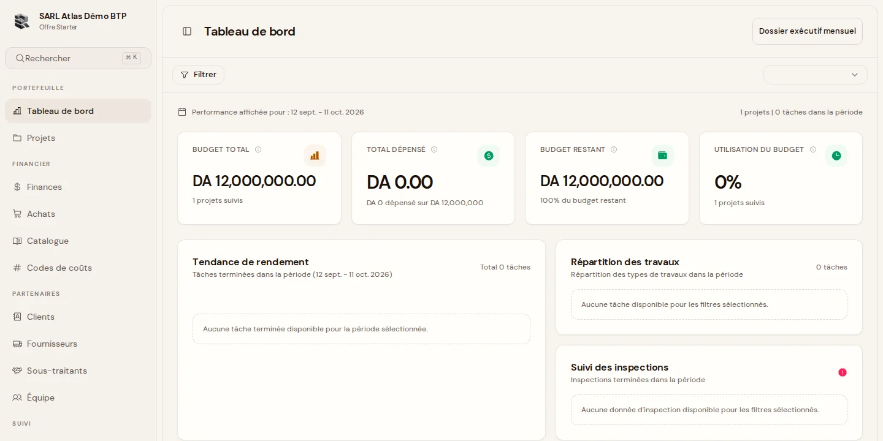Click the Répartition des travaux heading
The height and width of the screenshot is (441, 883).
pyautogui.click(x=625, y=262)
